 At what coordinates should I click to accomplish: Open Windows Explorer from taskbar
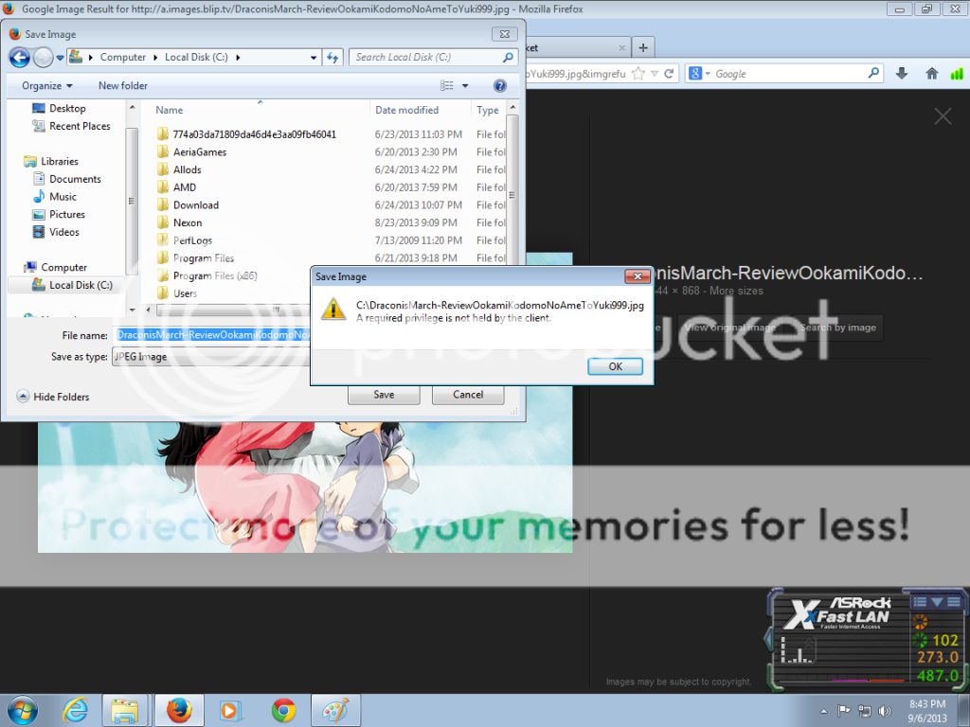(x=124, y=711)
